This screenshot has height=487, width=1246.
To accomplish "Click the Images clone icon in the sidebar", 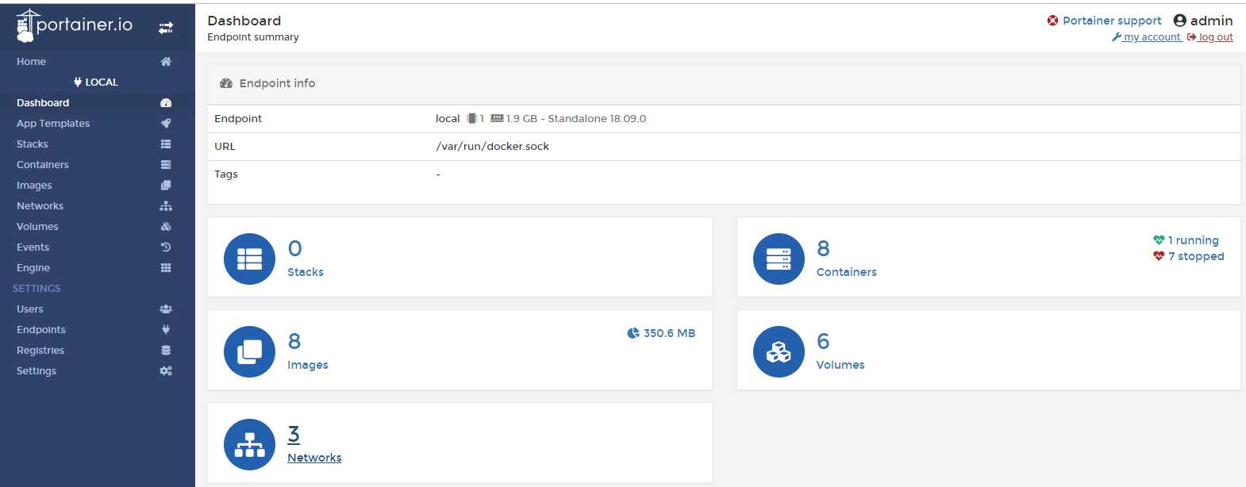I will coord(166,185).
